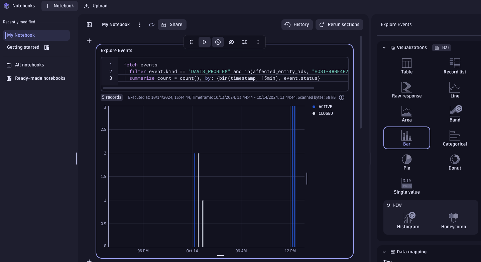
Task: Select the Pie chart visualization
Action: [x=406, y=162]
